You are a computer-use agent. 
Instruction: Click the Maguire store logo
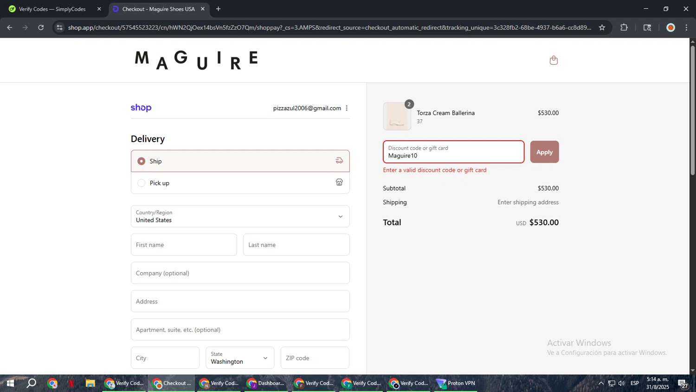[x=196, y=60]
